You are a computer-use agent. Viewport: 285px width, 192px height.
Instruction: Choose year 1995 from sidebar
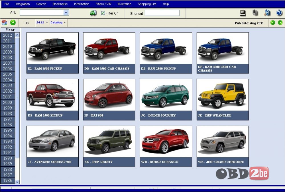[x=7, y=130]
